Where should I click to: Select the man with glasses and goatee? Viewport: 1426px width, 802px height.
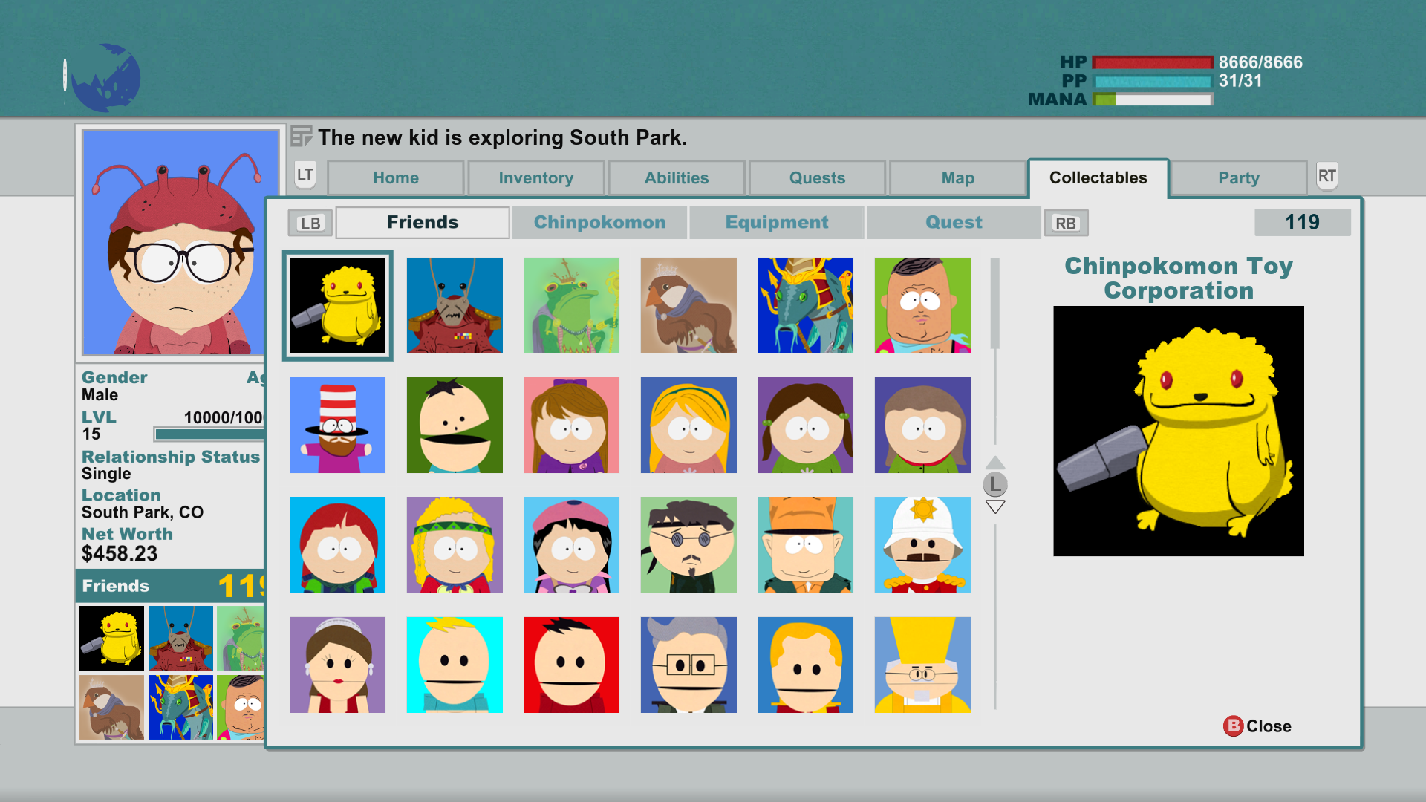688,544
